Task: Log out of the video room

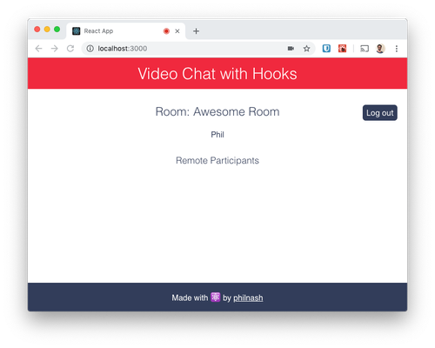Action: [x=380, y=113]
